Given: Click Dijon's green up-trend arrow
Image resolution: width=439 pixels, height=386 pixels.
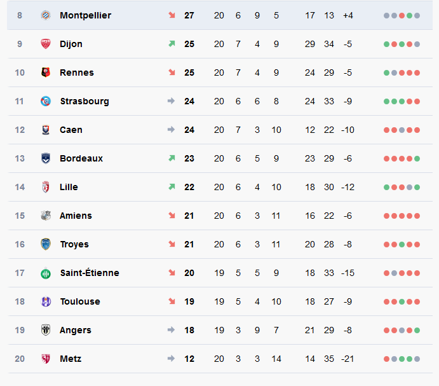Looking at the screenshot, I should [x=172, y=44].
